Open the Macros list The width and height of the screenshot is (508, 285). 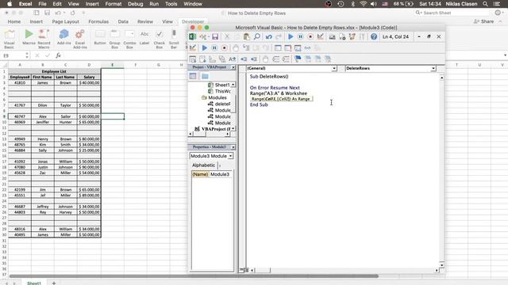(x=29, y=37)
